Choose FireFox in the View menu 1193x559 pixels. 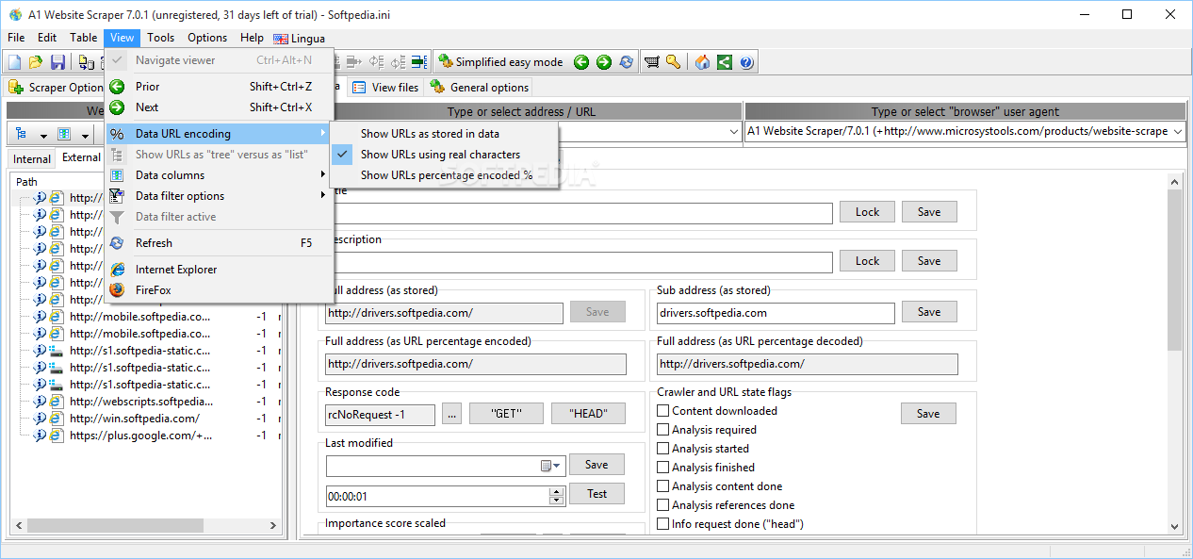point(220,289)
